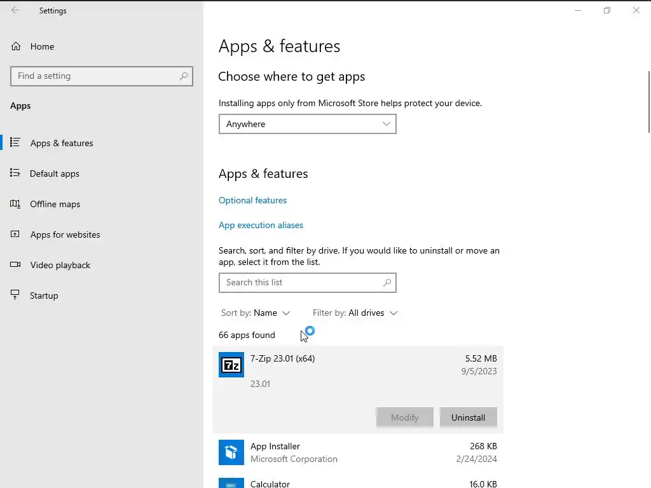The width and height of the screenshot is (651, 488).
Task: Uninstall 7-Zip with the Uninstall button
Action: 468,417
